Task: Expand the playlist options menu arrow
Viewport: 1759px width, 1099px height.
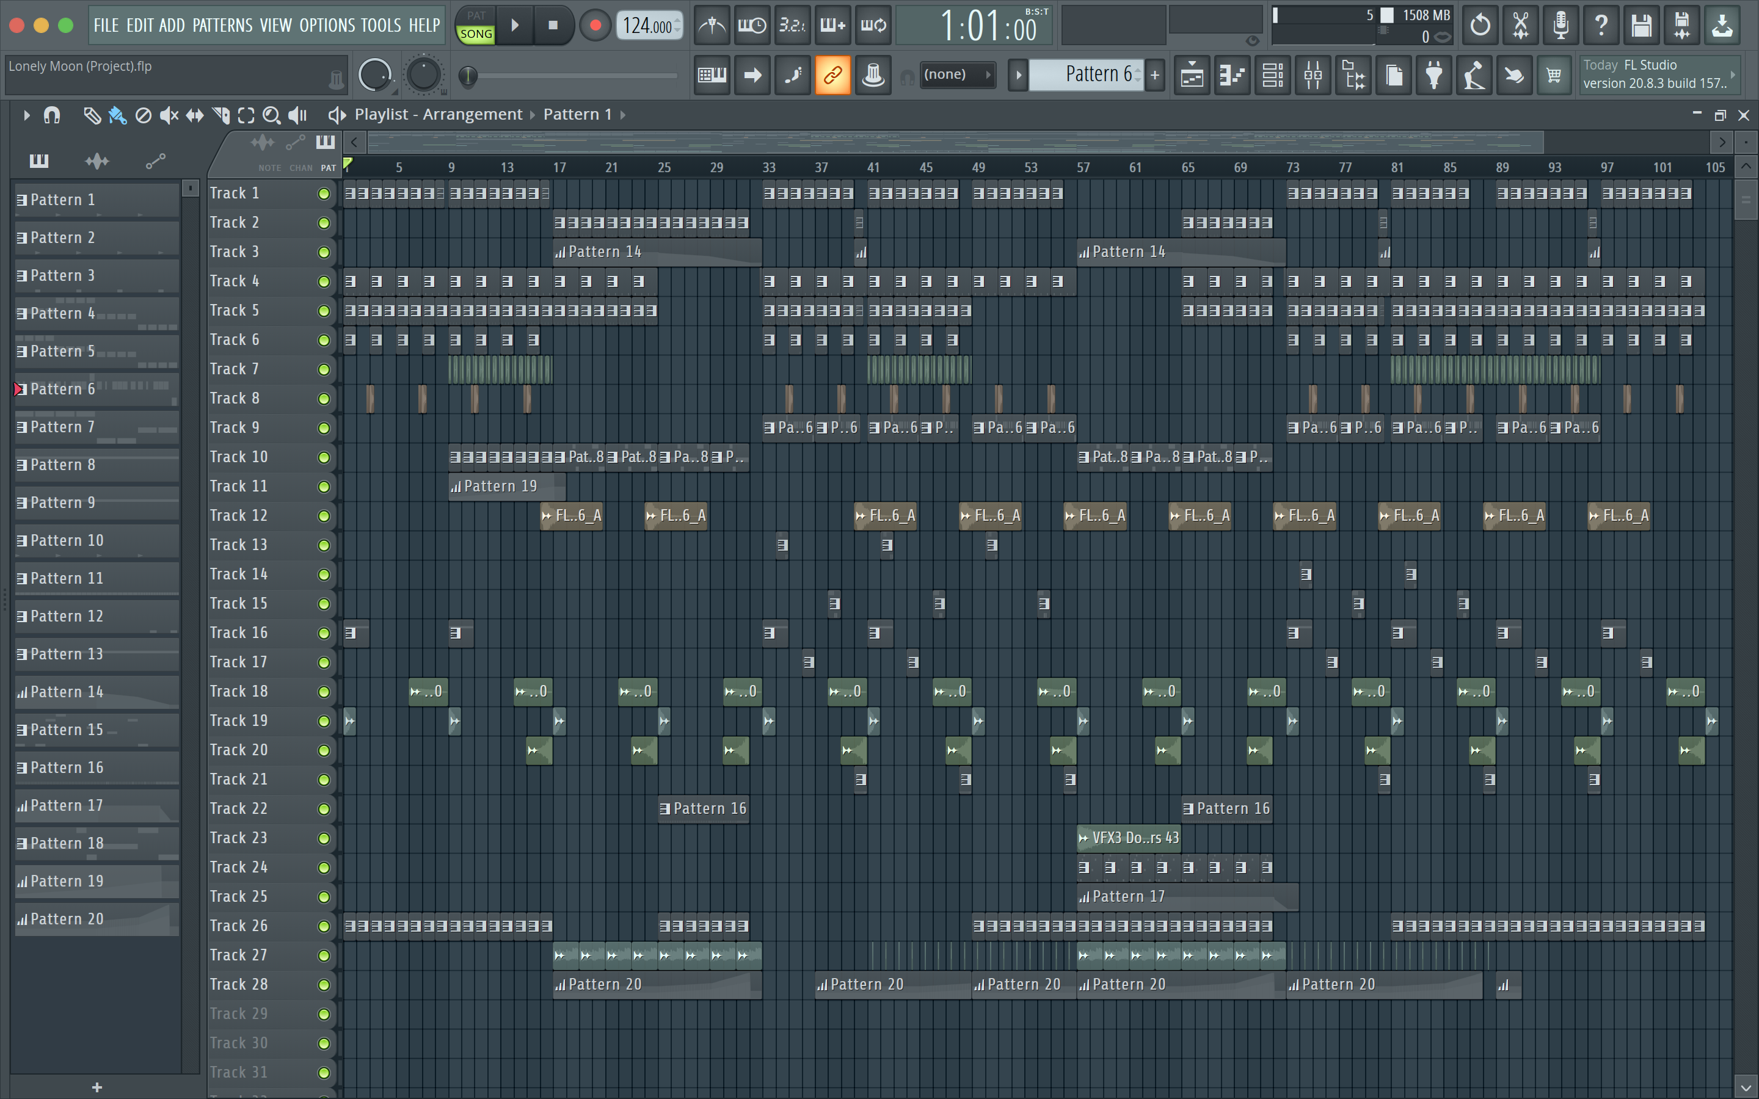Action: tap(26, 115)
